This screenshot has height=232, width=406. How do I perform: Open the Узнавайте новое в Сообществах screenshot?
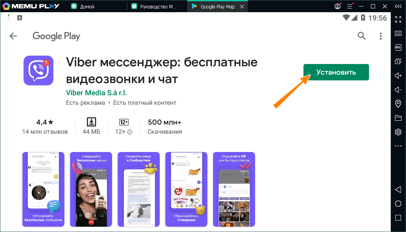(x=138, y=189)
